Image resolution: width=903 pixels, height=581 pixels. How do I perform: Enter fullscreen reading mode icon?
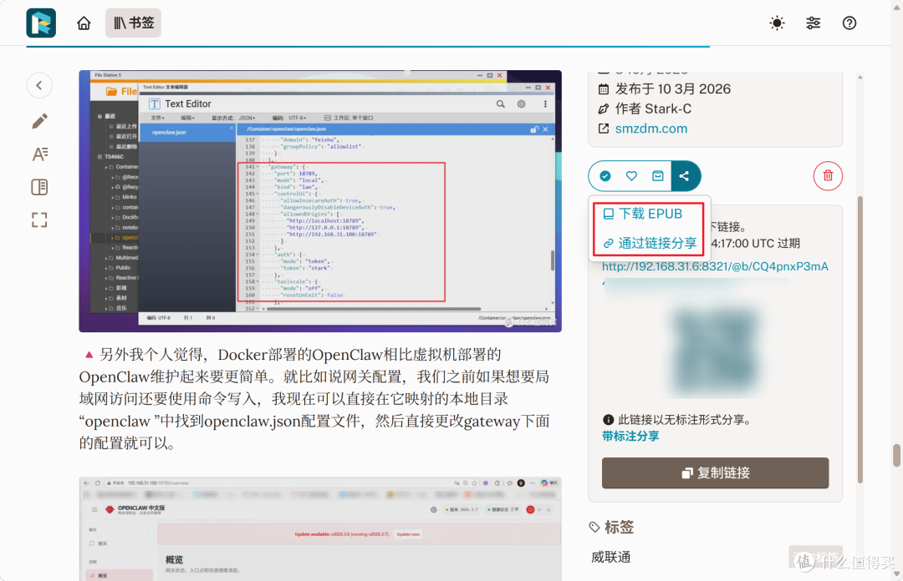[x=39, y=220]
